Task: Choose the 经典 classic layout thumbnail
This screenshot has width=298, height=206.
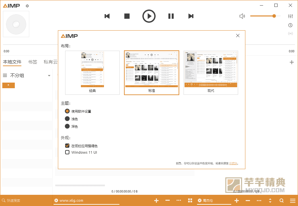Action: (92, 73)
